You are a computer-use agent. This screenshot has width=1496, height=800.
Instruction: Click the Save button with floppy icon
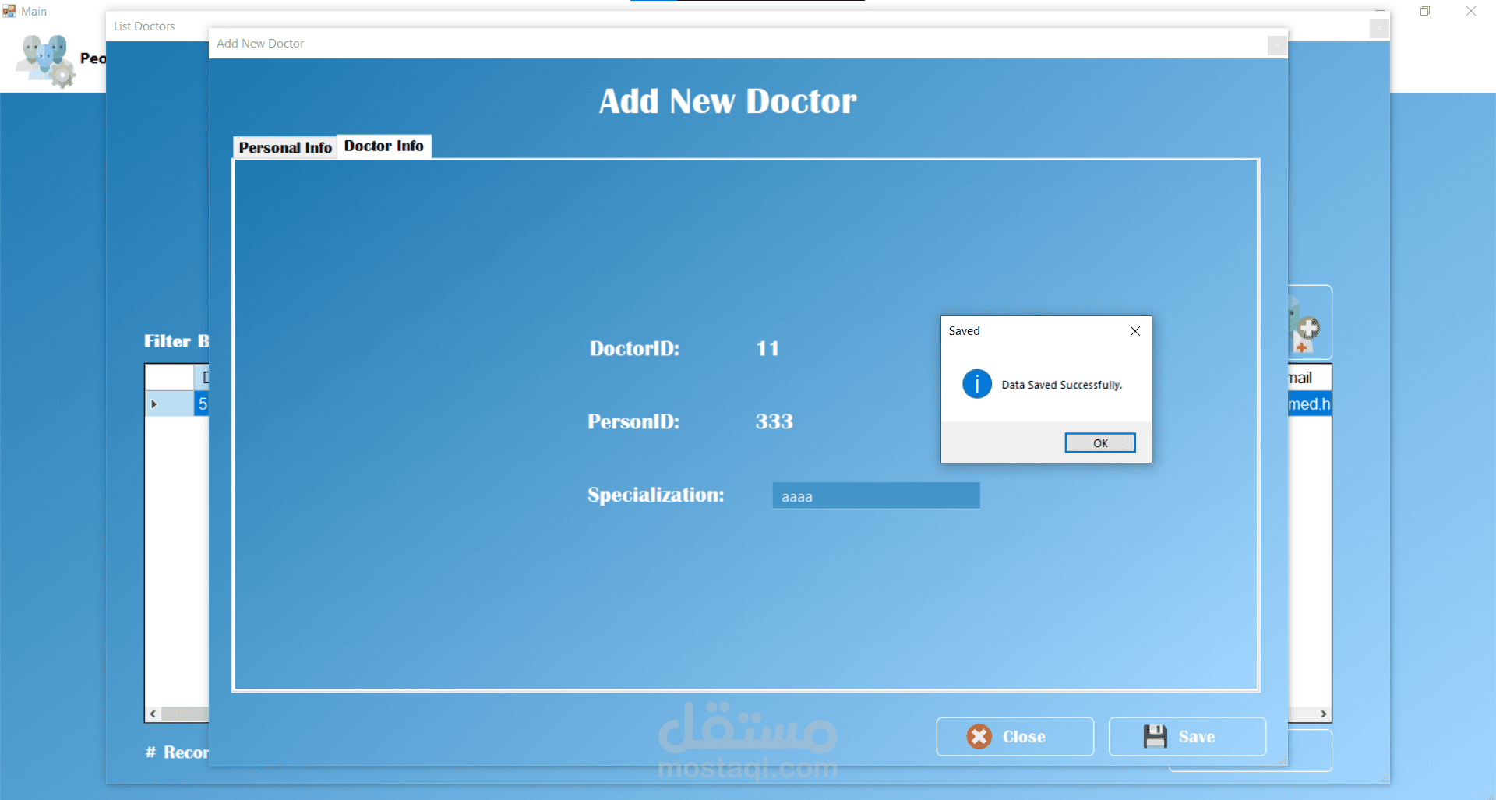[x=1187, y=736]
